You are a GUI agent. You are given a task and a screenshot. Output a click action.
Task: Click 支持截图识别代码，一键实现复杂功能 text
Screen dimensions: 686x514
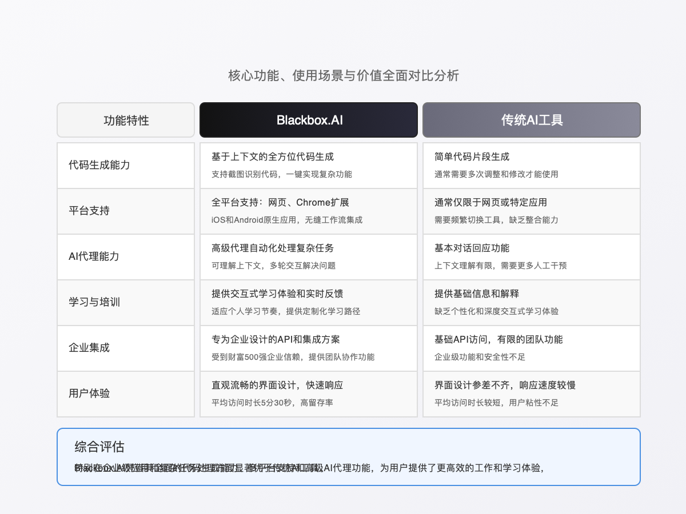pos(282,174)
